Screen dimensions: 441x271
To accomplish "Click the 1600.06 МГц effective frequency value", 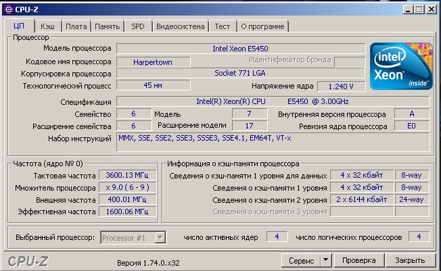I will coord(127,212).
